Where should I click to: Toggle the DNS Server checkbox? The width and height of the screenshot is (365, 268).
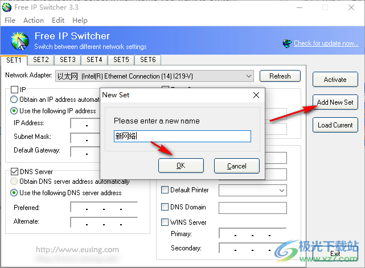click(14, 172)
